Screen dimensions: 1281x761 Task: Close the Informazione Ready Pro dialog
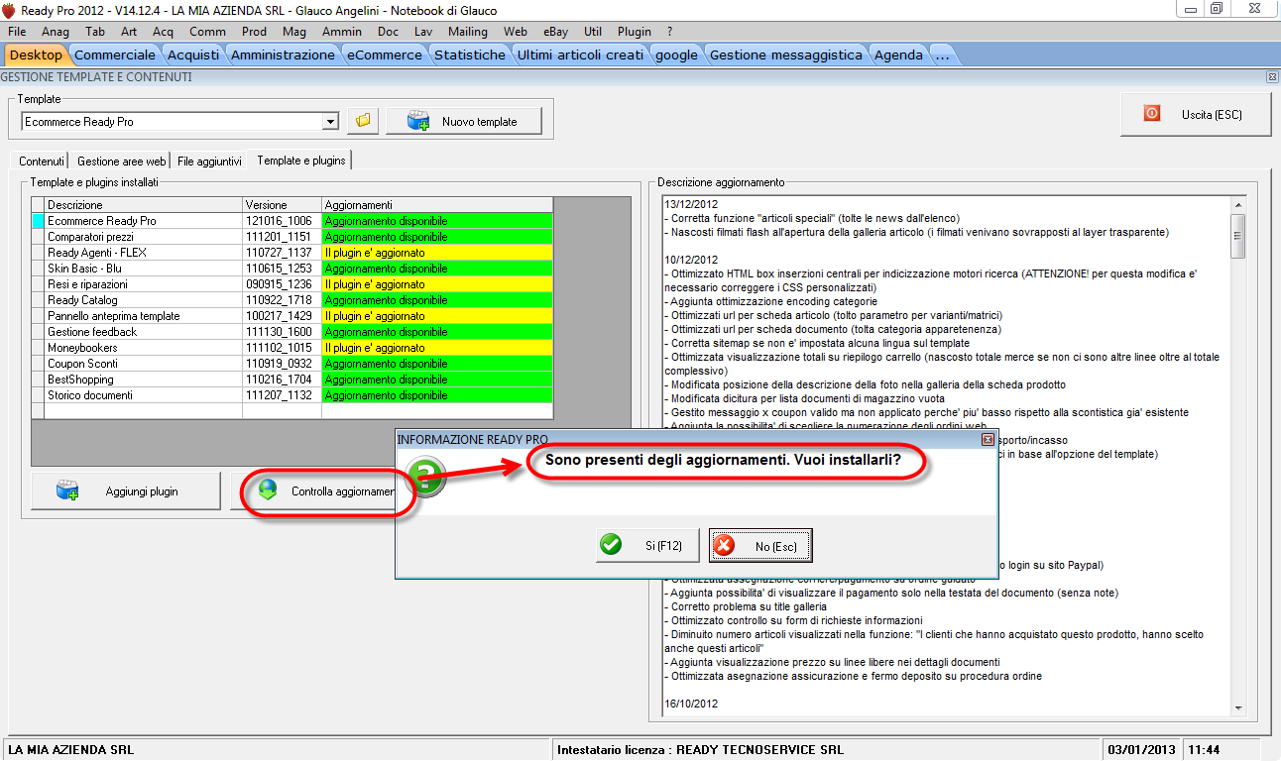coord(987,438)
